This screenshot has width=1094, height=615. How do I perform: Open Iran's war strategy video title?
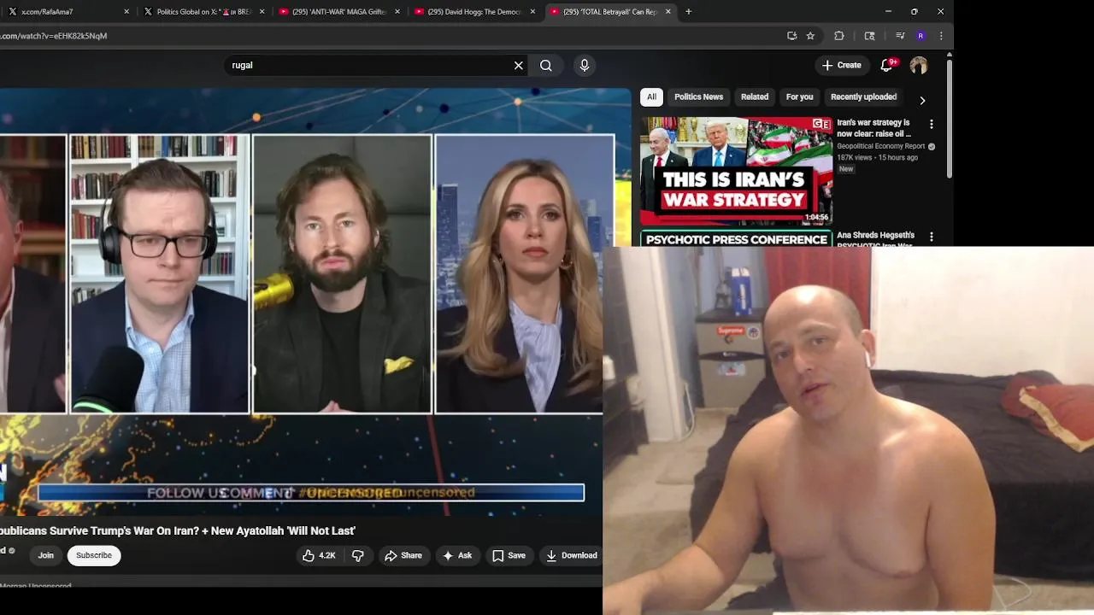(x=874, y=128)
